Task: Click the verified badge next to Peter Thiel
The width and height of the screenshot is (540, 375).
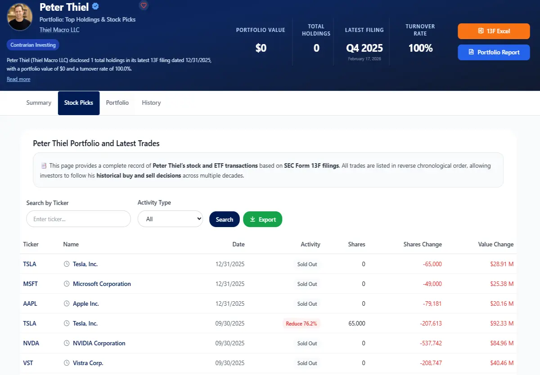Action: click(x=95, y=6)
